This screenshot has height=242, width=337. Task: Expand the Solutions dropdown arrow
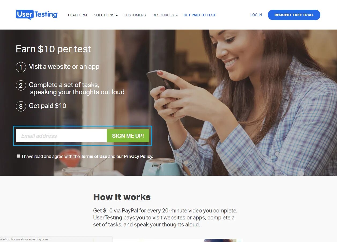click(x=117, y=16)
